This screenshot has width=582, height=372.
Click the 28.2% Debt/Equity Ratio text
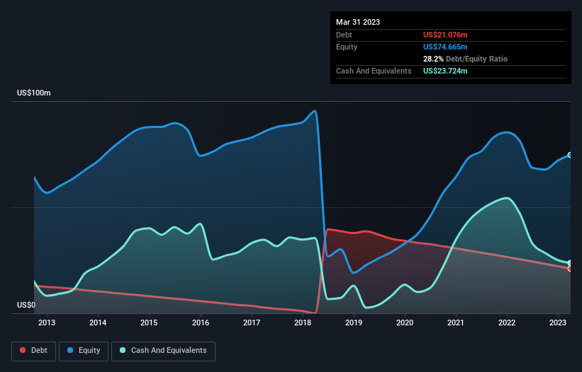[x=465, y=59]
